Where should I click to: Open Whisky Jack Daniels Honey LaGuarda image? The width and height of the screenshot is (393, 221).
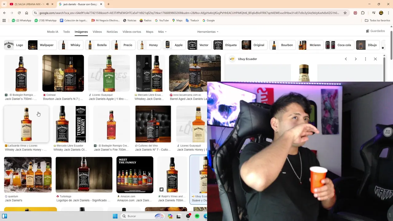point(26,124)
